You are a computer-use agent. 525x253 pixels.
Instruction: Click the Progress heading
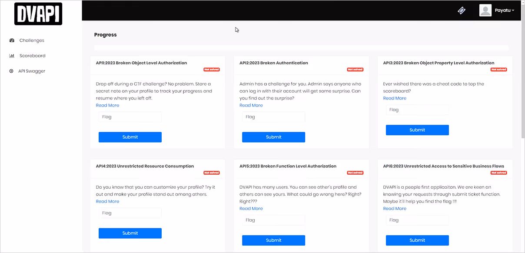106,35
